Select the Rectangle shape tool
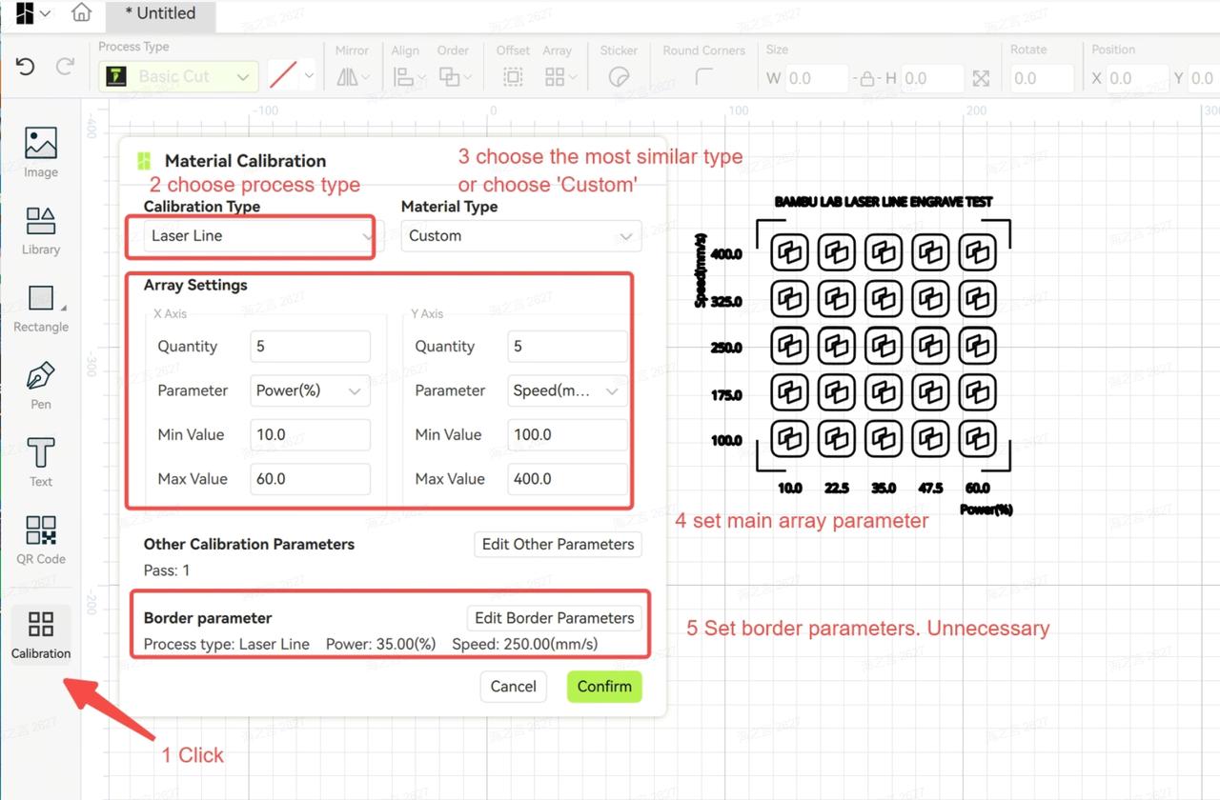 41,307
